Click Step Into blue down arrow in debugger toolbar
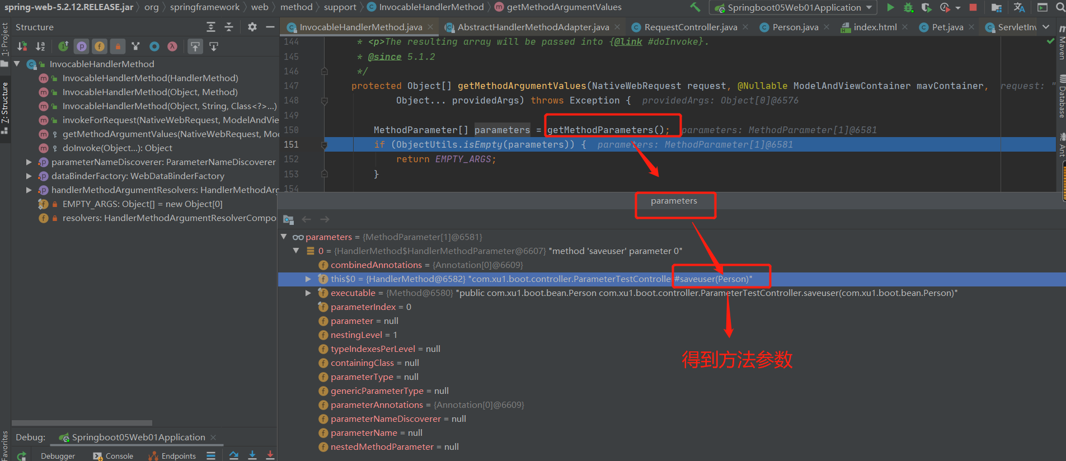 click(x=252, y=456)
